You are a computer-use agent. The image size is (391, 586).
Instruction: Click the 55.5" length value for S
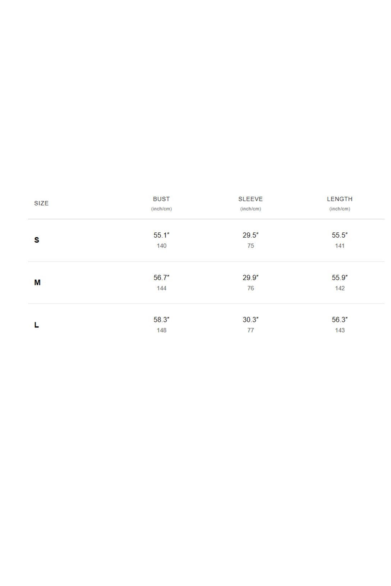340,235
